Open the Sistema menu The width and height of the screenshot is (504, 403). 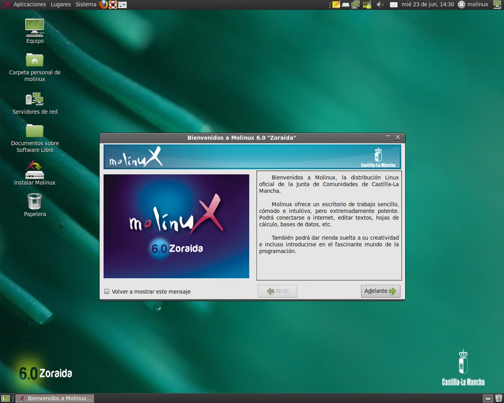tap(86, 5)
